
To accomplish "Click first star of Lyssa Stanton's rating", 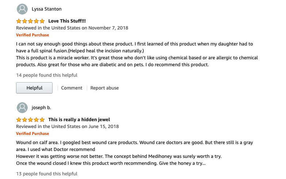I will click(x=19, y=21).
